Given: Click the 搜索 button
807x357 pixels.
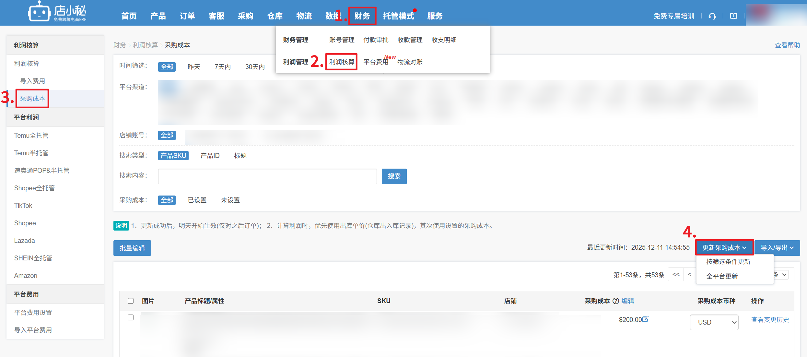Looking at the screenshot, I should pyautogui.click(x=394, y=176).
